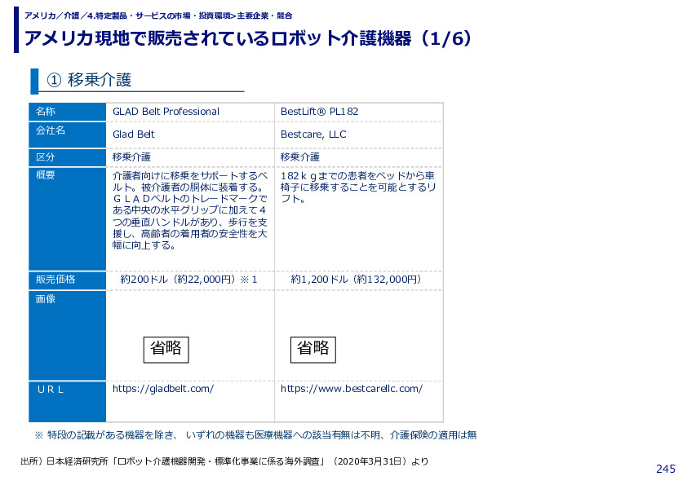The width and height of the screenshot is (687, 485).
Task: Click the summary beginning 介護者向けに移乗をサポート
Action: [x=190, y=210]
